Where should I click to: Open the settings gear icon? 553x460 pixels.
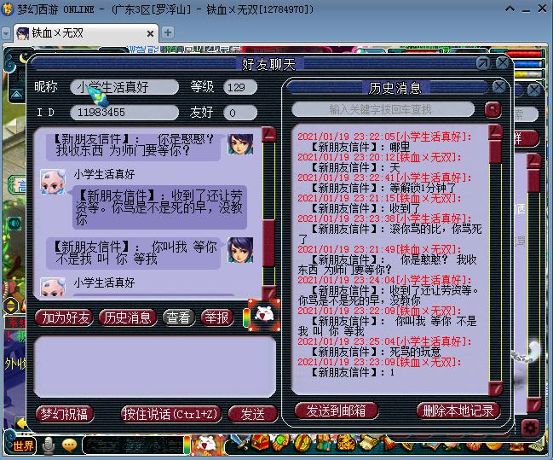point(530,428)
